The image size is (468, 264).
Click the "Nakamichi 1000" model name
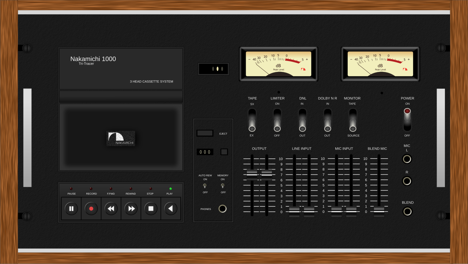[93, 59]
